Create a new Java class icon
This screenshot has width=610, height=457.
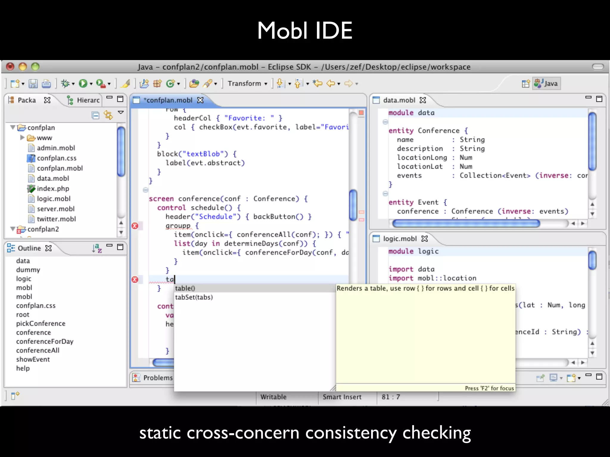[x=170, y=84]
